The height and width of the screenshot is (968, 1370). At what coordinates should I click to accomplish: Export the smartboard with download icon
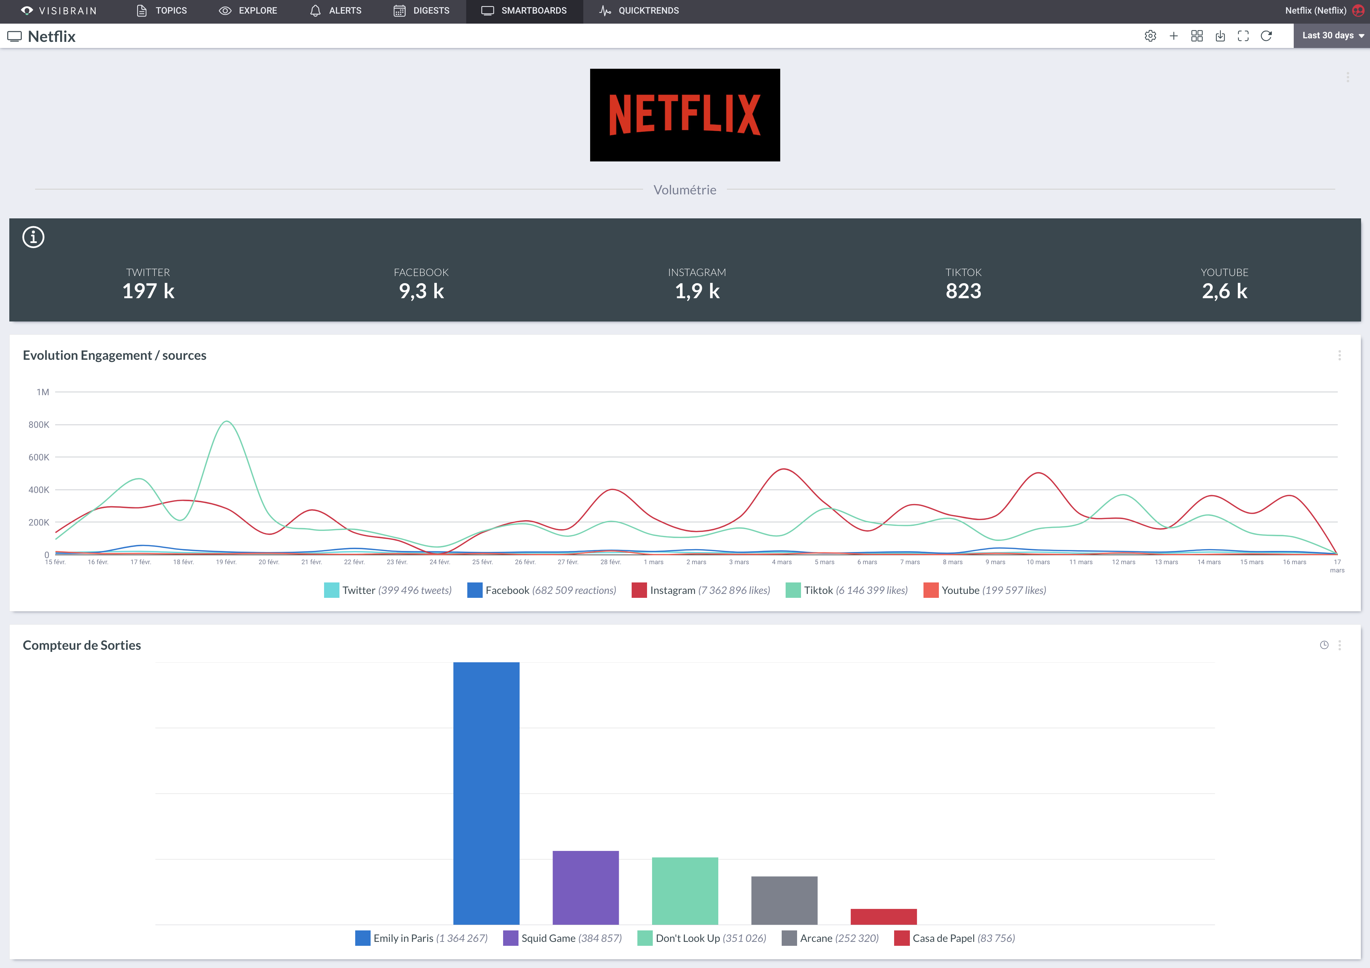click(x=1220, y=36)
